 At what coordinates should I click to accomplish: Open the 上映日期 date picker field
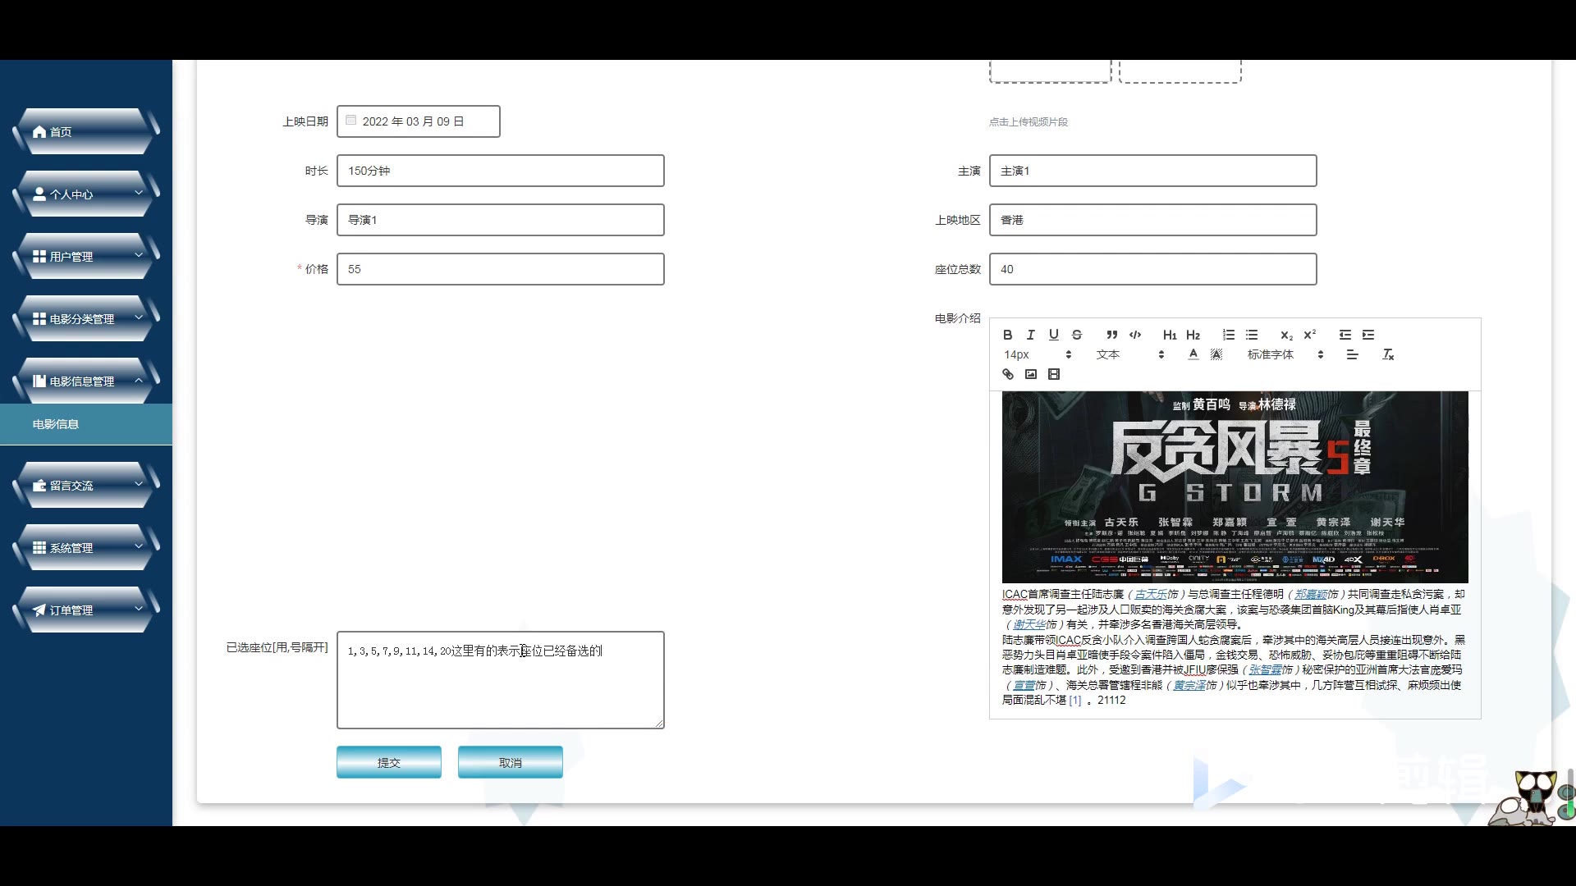pos(419,121)
